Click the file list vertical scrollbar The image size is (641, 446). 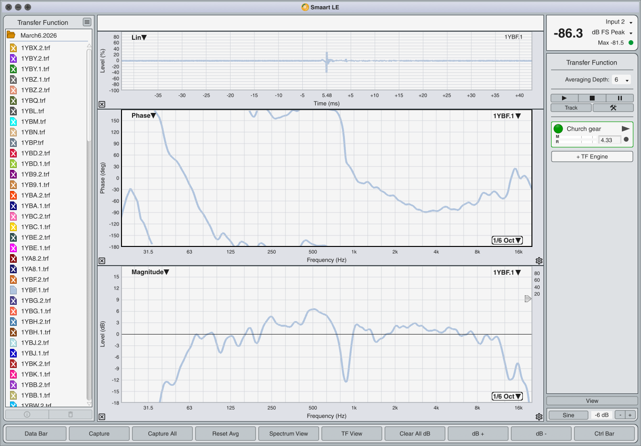point(89,225)
